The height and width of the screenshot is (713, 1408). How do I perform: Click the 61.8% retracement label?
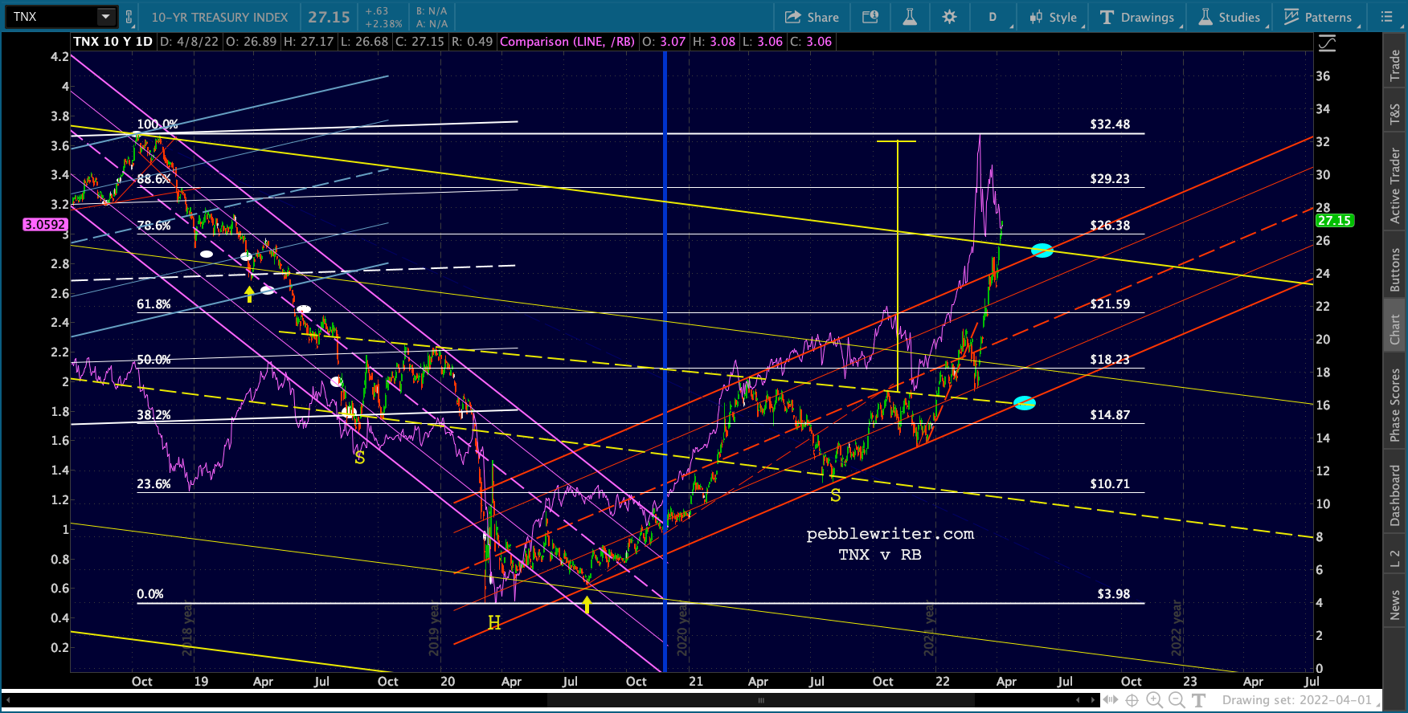[x=153, y=304]
